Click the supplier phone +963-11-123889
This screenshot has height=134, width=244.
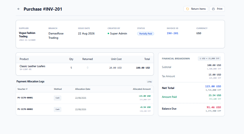click(x=27, y=40)
